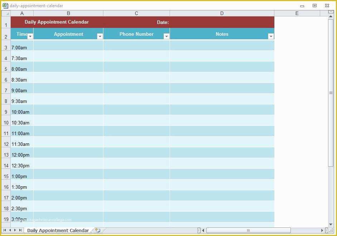Image resolution: width=337 pixels, height=236 pixels.
Task: Go to last sheet navigation arrow
Action: 20,230
